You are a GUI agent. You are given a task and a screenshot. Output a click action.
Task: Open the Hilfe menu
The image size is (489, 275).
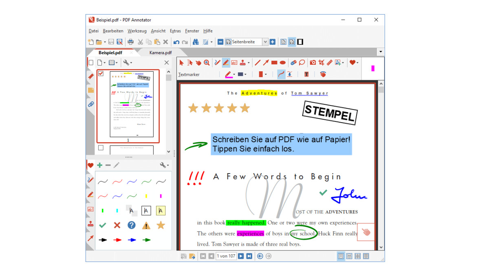208,31
